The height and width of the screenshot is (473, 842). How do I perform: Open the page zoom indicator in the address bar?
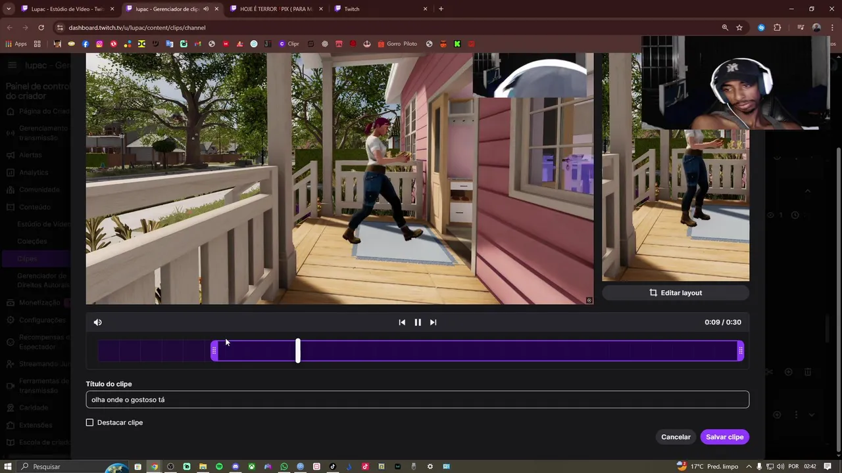[725, 28]
